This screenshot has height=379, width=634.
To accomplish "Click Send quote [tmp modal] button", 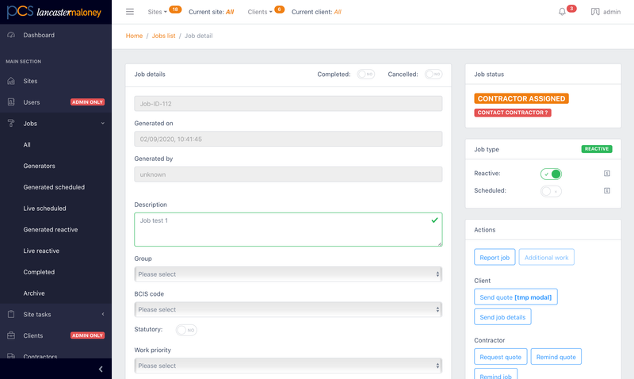I will click(x=516, y=297).
